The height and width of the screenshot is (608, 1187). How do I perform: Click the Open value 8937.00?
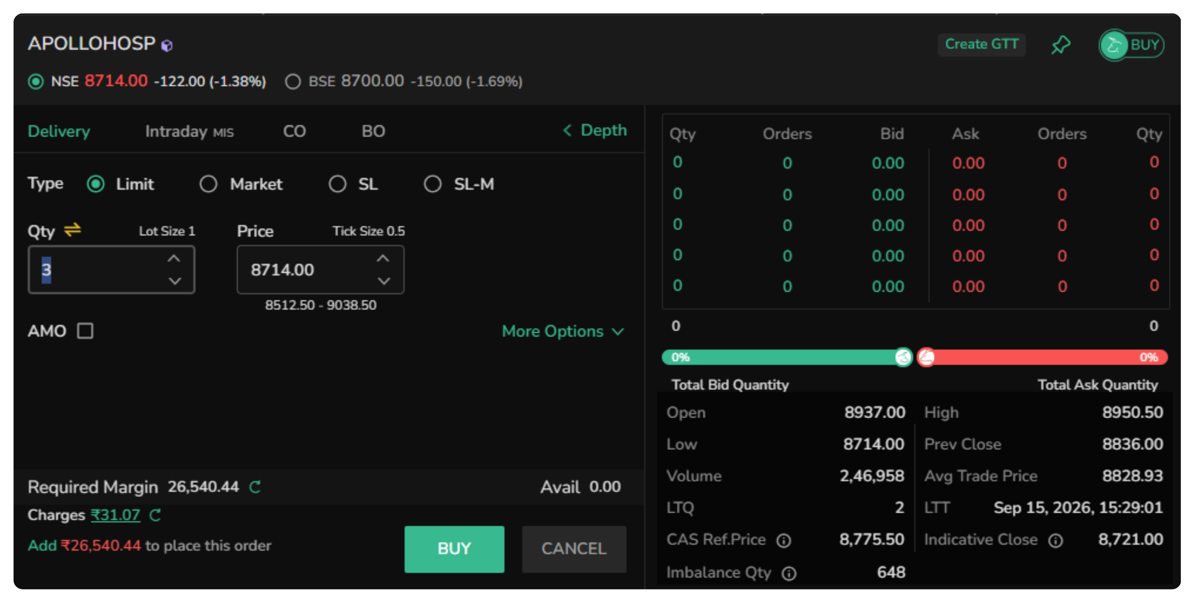875,413
